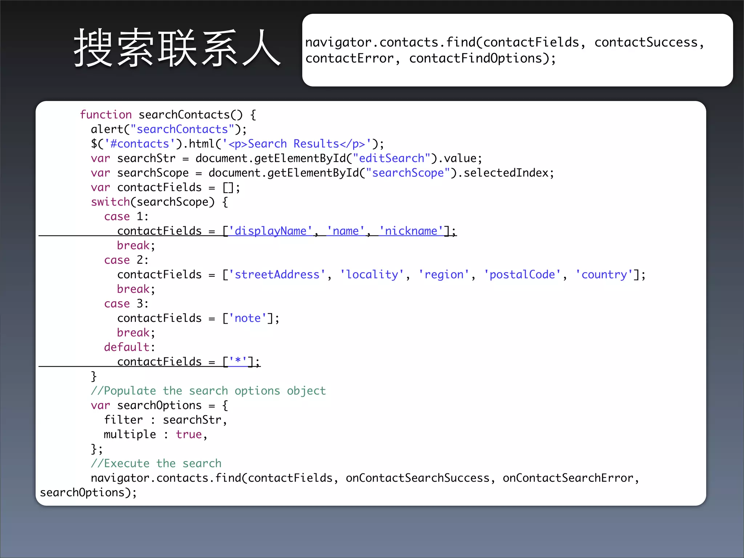Click the 'country' string
Screen dimensions: 744x558
tap(604, 275)
